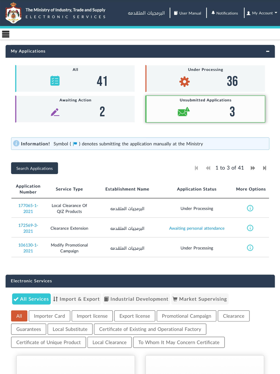Image resolution: width=280 pixels, height=374 pixels.
Task: Open application number 172569-3-2021 link
Action: [28, 228]
